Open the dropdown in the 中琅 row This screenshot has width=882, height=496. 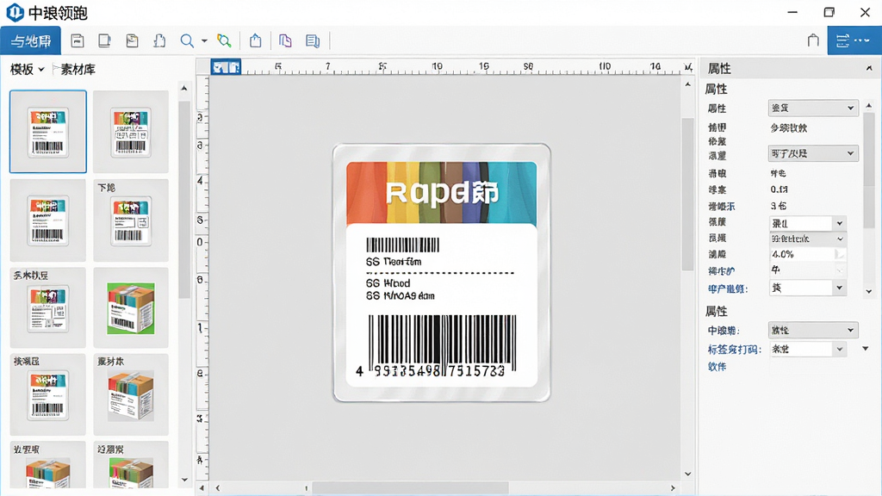(x=813, y=330)
